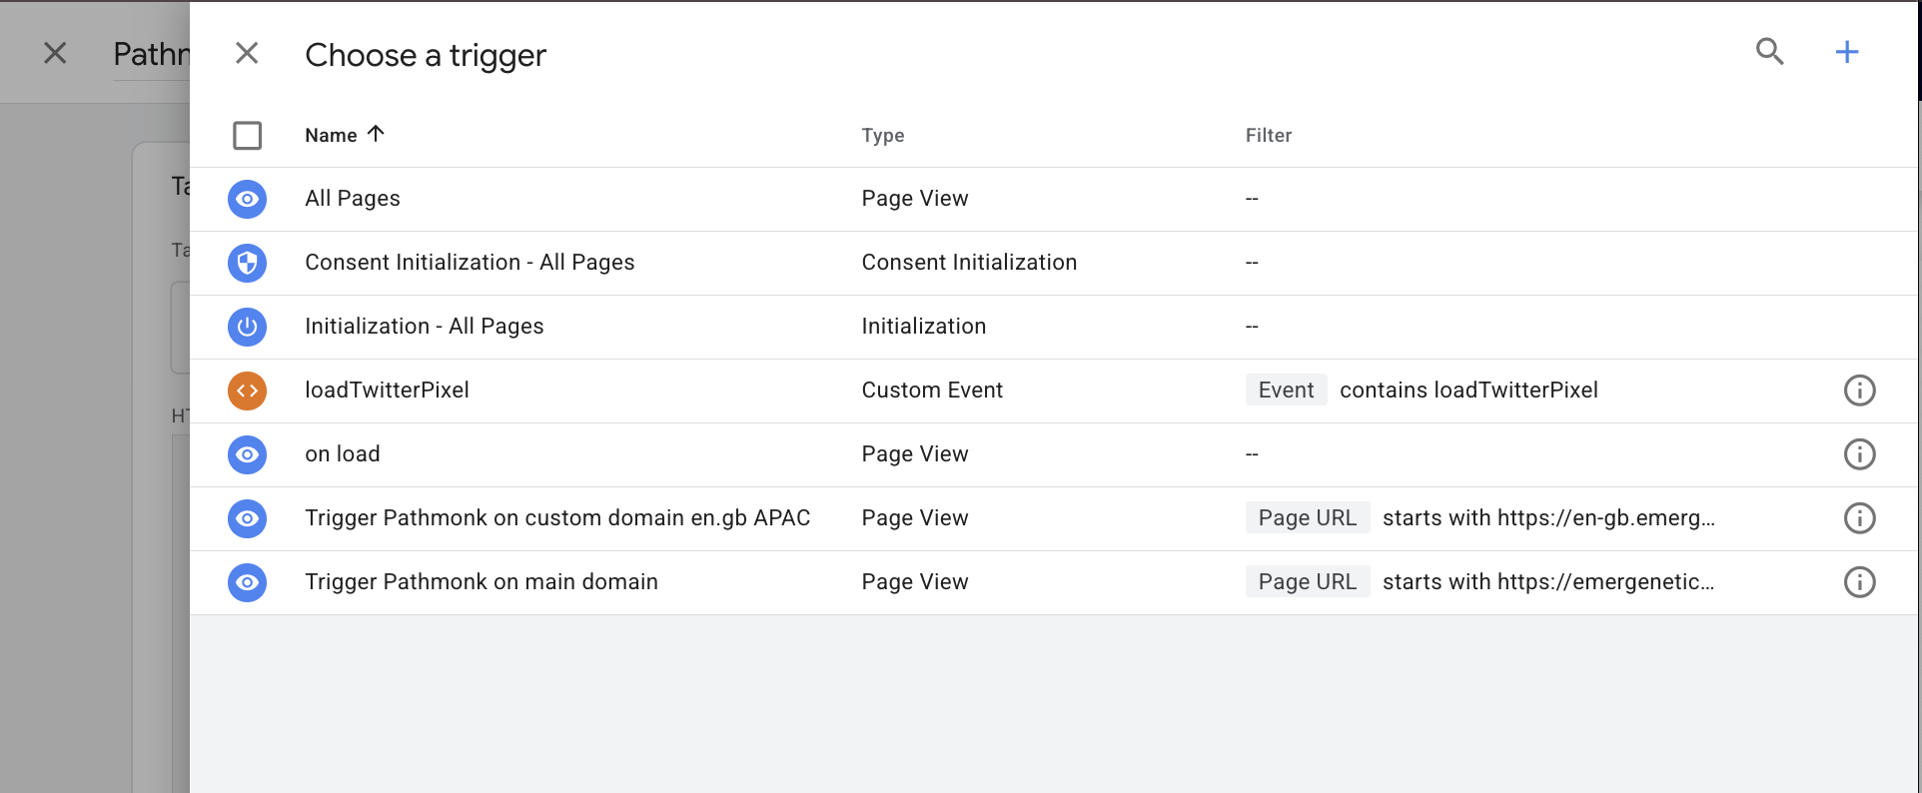
Task: Click the on load eye icon
Action: pos(247,454)
